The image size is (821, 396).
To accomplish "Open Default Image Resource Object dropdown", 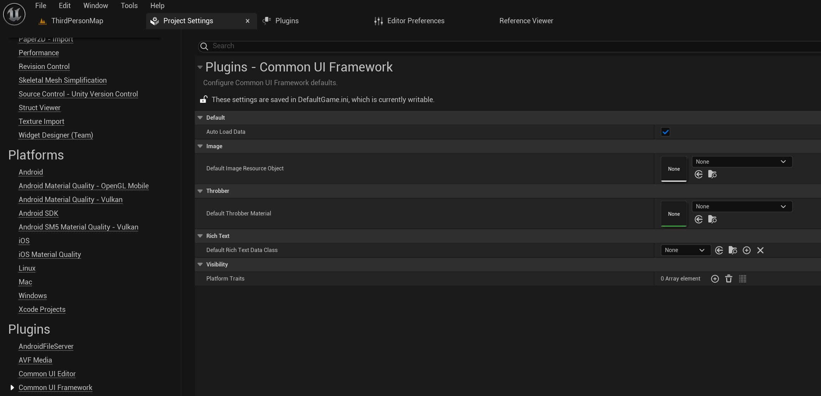I will click(742, 162).
